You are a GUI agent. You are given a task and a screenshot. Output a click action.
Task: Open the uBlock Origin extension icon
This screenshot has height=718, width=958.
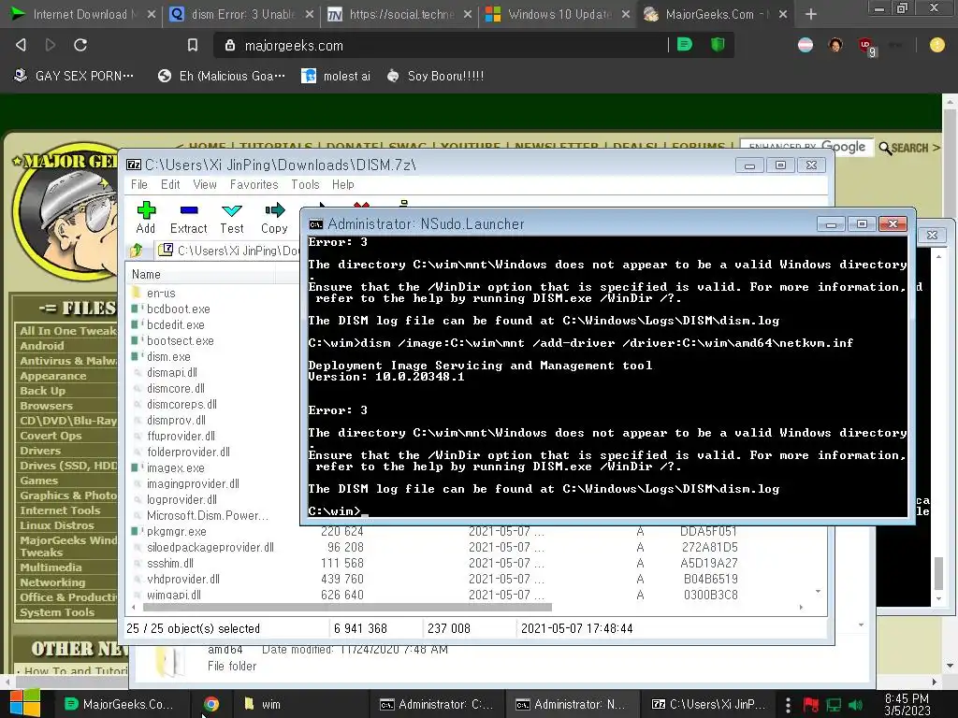(x=865, y=45)
